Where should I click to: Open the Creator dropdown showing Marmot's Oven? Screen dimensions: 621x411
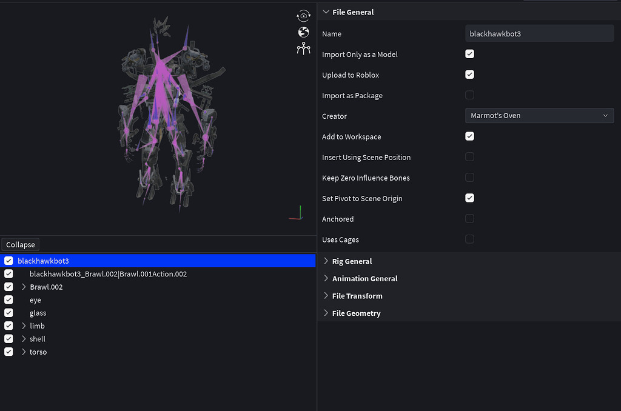click(539, 116)
